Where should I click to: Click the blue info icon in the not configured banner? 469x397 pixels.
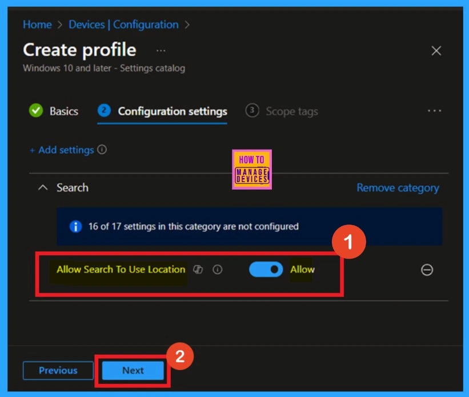pos(75,226)
